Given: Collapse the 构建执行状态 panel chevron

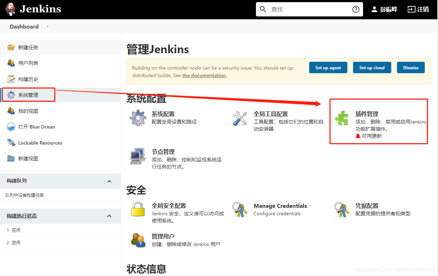Looking at the screenshot, I should pyautogui.click(x=109, y=216).
